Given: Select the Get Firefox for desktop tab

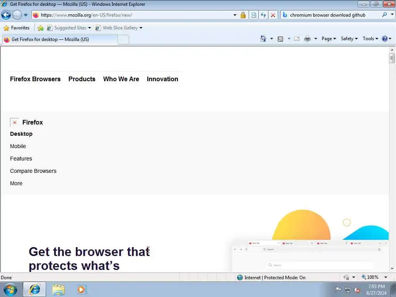Looking at the screenshot, I should pos(60,39).
